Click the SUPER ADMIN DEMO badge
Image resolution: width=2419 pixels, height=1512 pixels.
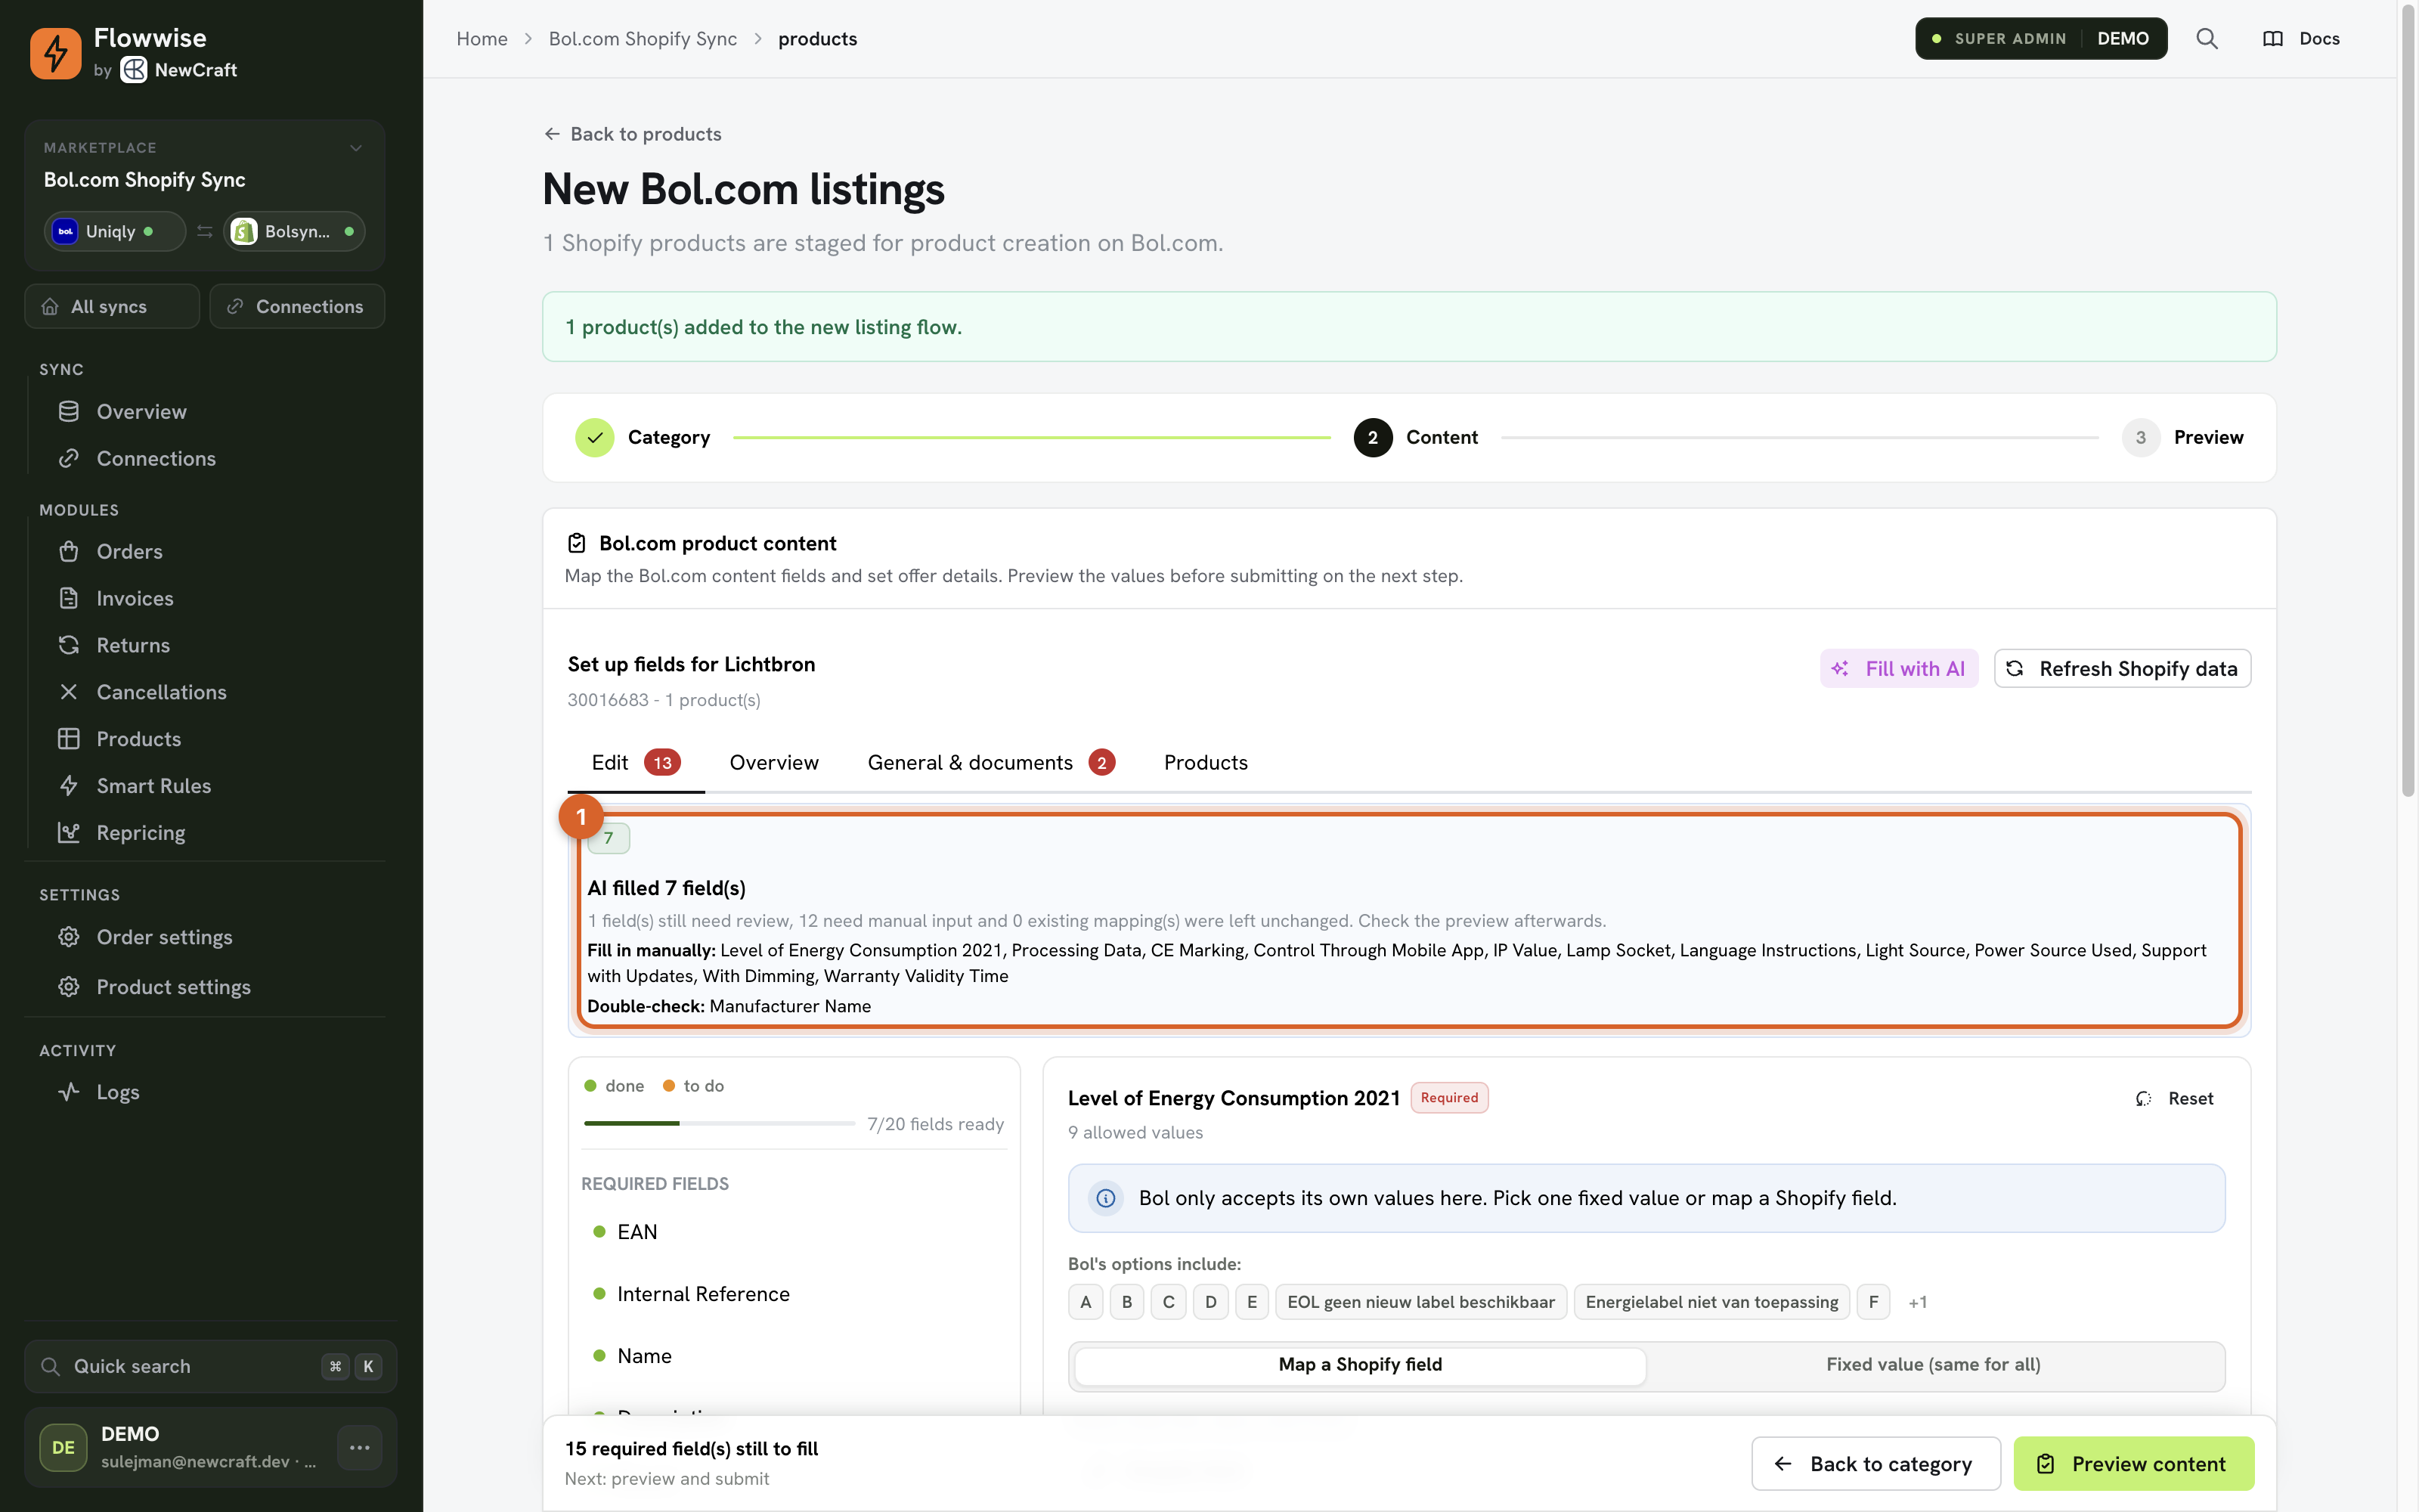[x=2041, y=39]
